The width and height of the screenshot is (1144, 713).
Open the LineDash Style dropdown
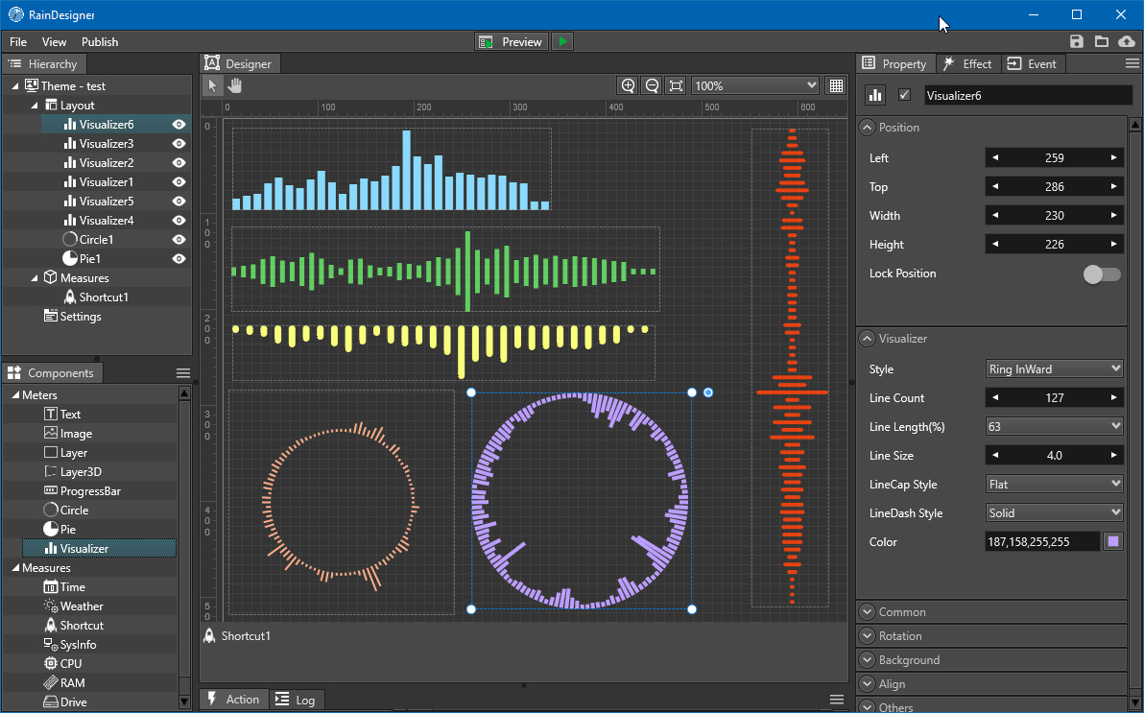[1054, 512]
